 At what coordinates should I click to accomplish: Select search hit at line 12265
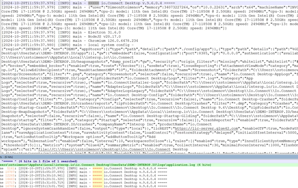(x=84, y=175)
